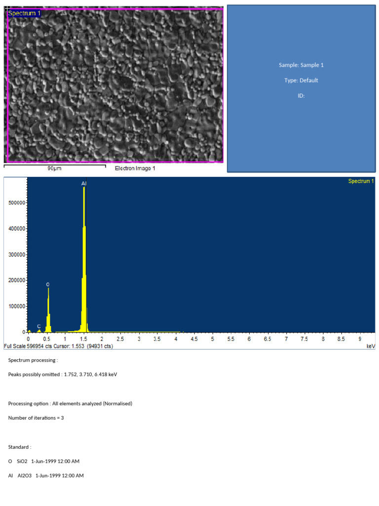Click 'Number of iterations = 3' text
This screenshot has width=379, height=506.
(36, 418)
